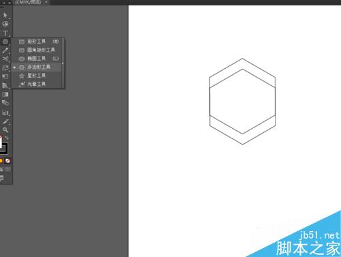The height and width of the screenshot is (257, 341).
Task: Select the Gradient tool
Action: click(5, 94)
